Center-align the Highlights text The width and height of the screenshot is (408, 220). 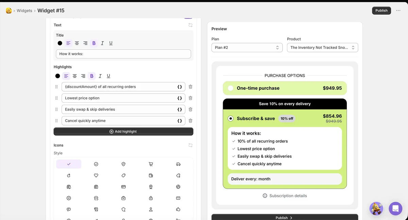74,76
